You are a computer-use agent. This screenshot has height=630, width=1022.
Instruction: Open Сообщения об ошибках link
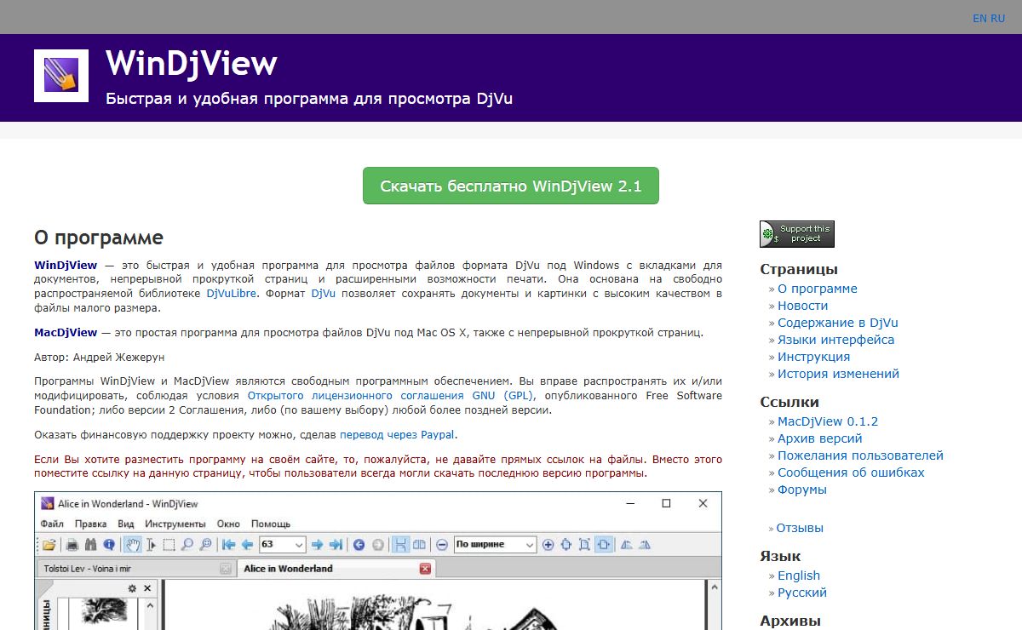(851, 472)
